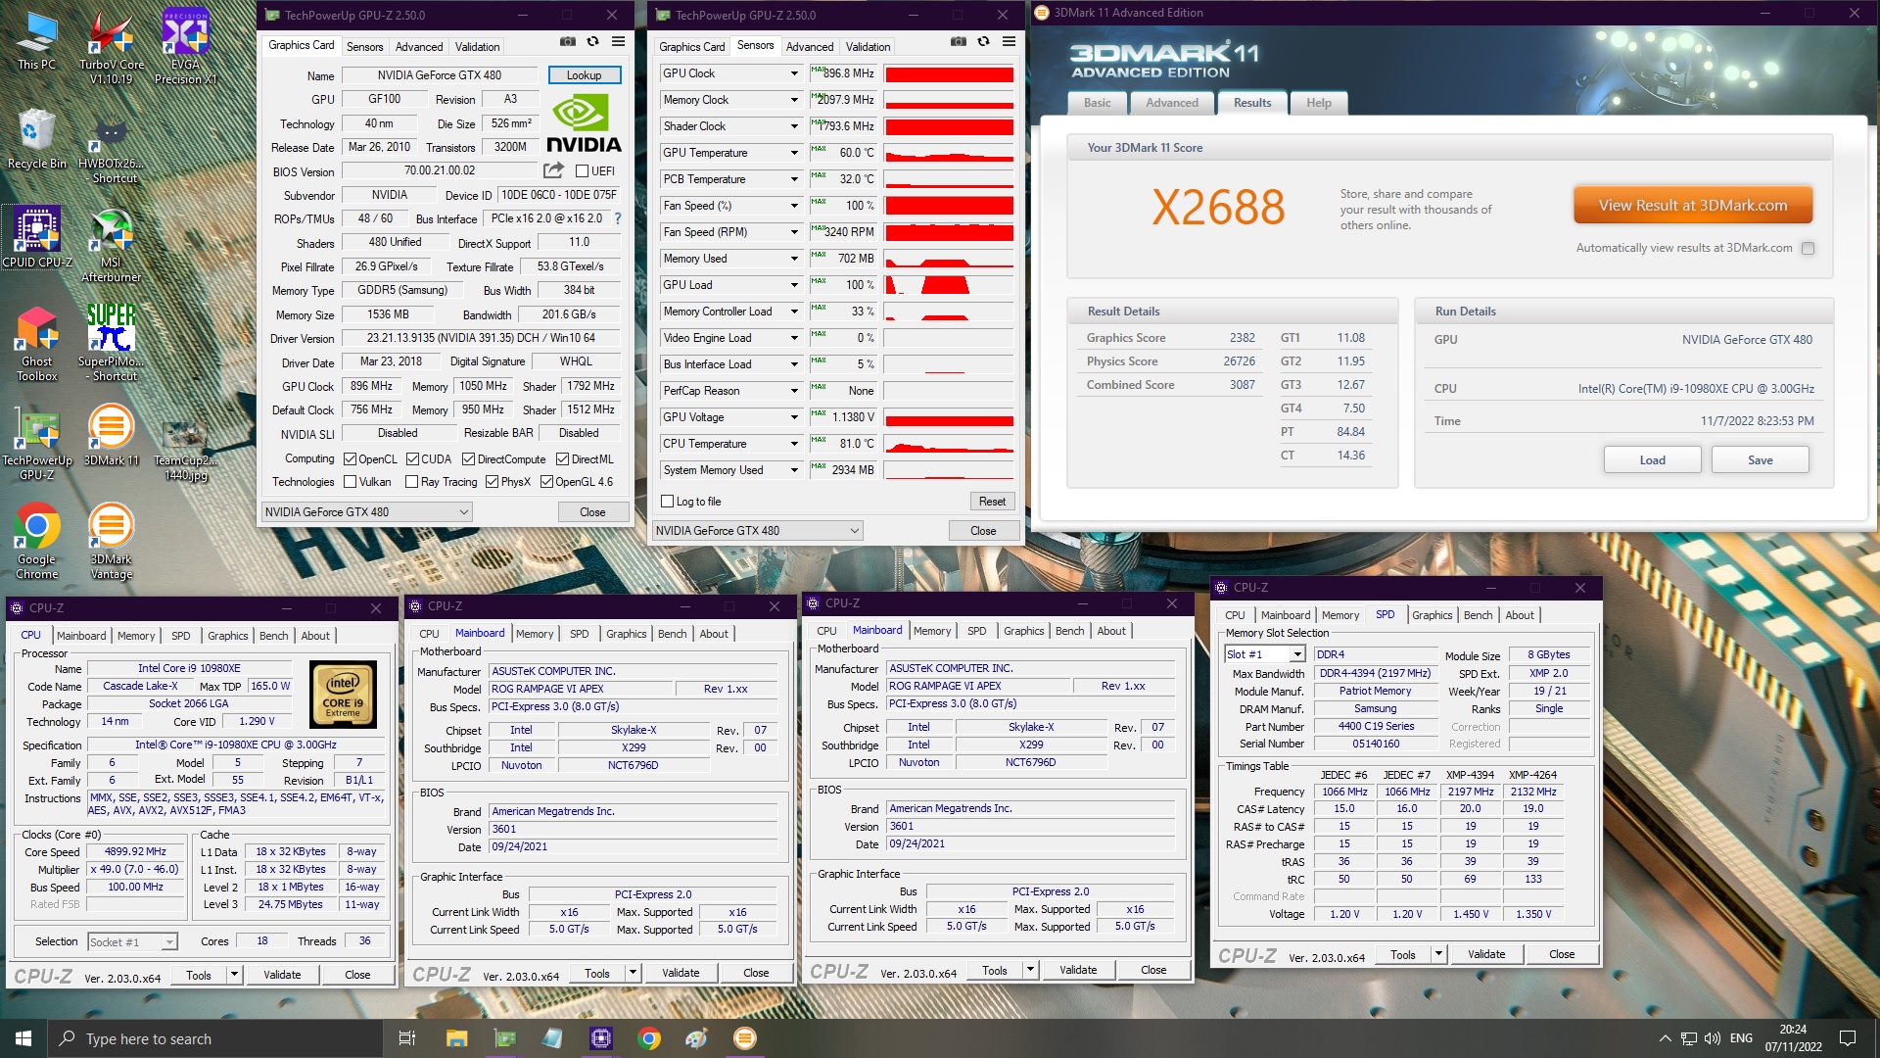Open Help tab in 3DMark 11

(x=1318, y=103)
